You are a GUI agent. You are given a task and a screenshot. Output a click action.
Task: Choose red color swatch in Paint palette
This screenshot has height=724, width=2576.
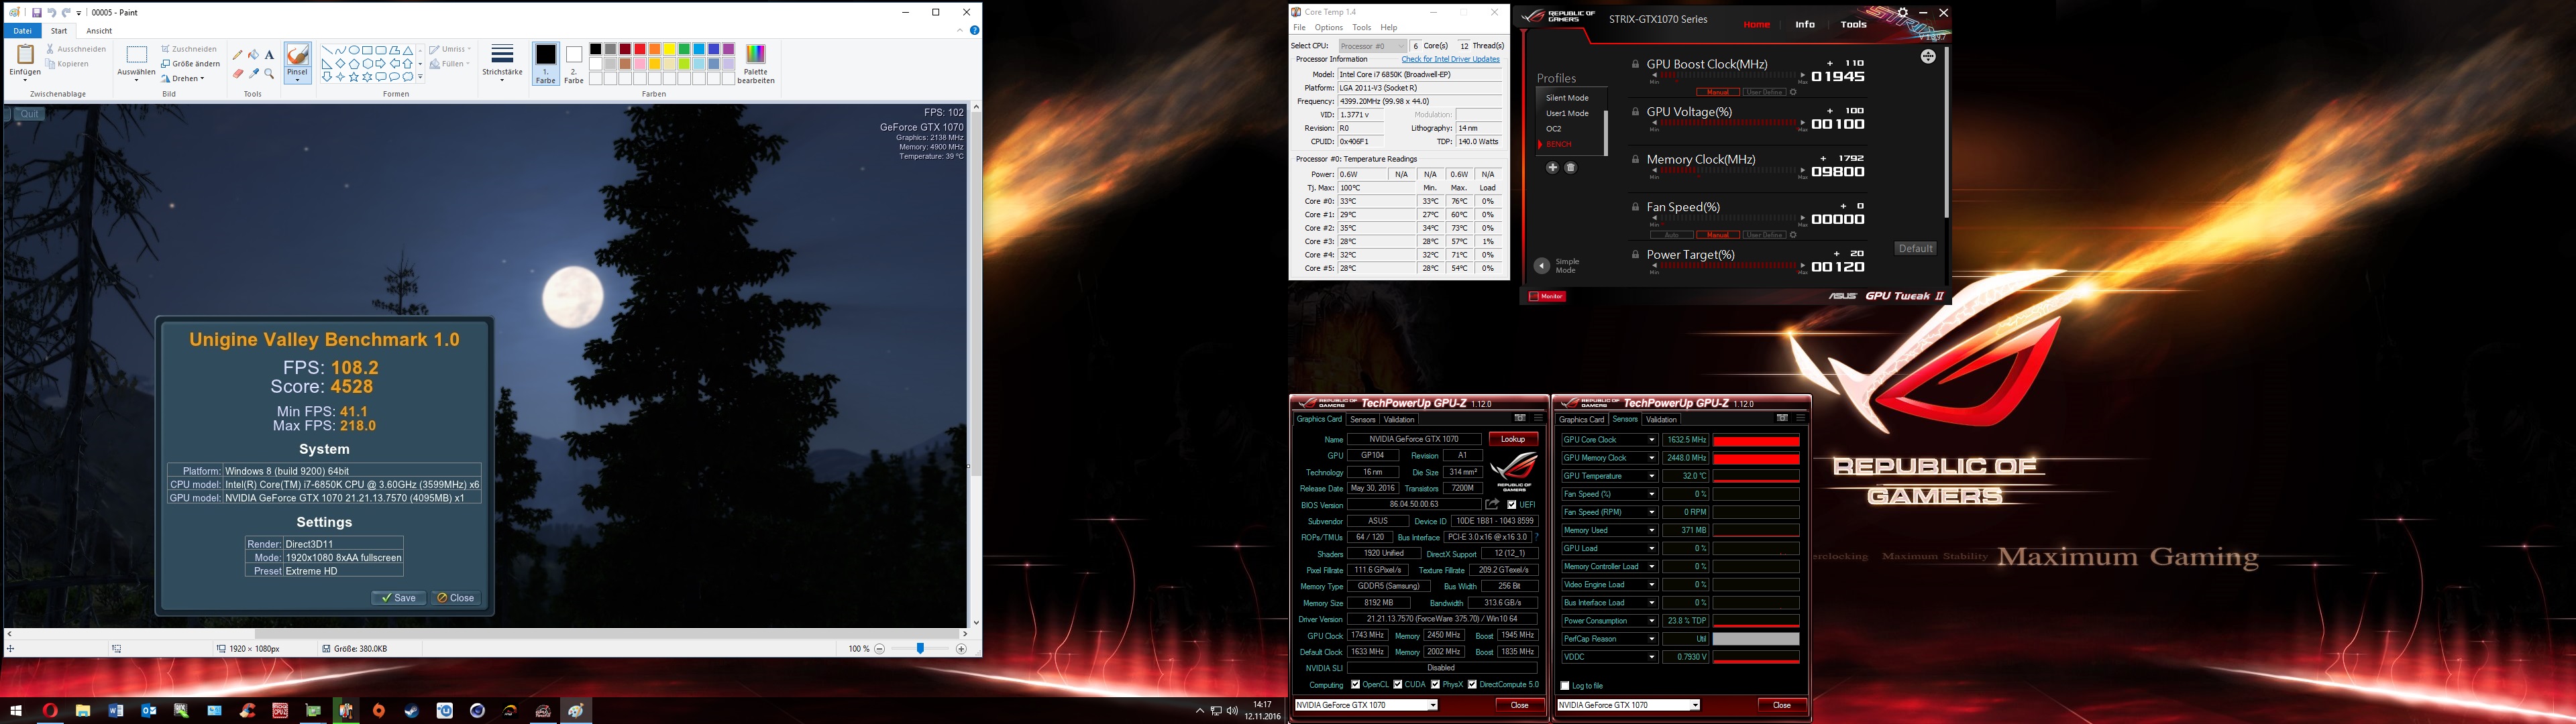coord(639,49)
